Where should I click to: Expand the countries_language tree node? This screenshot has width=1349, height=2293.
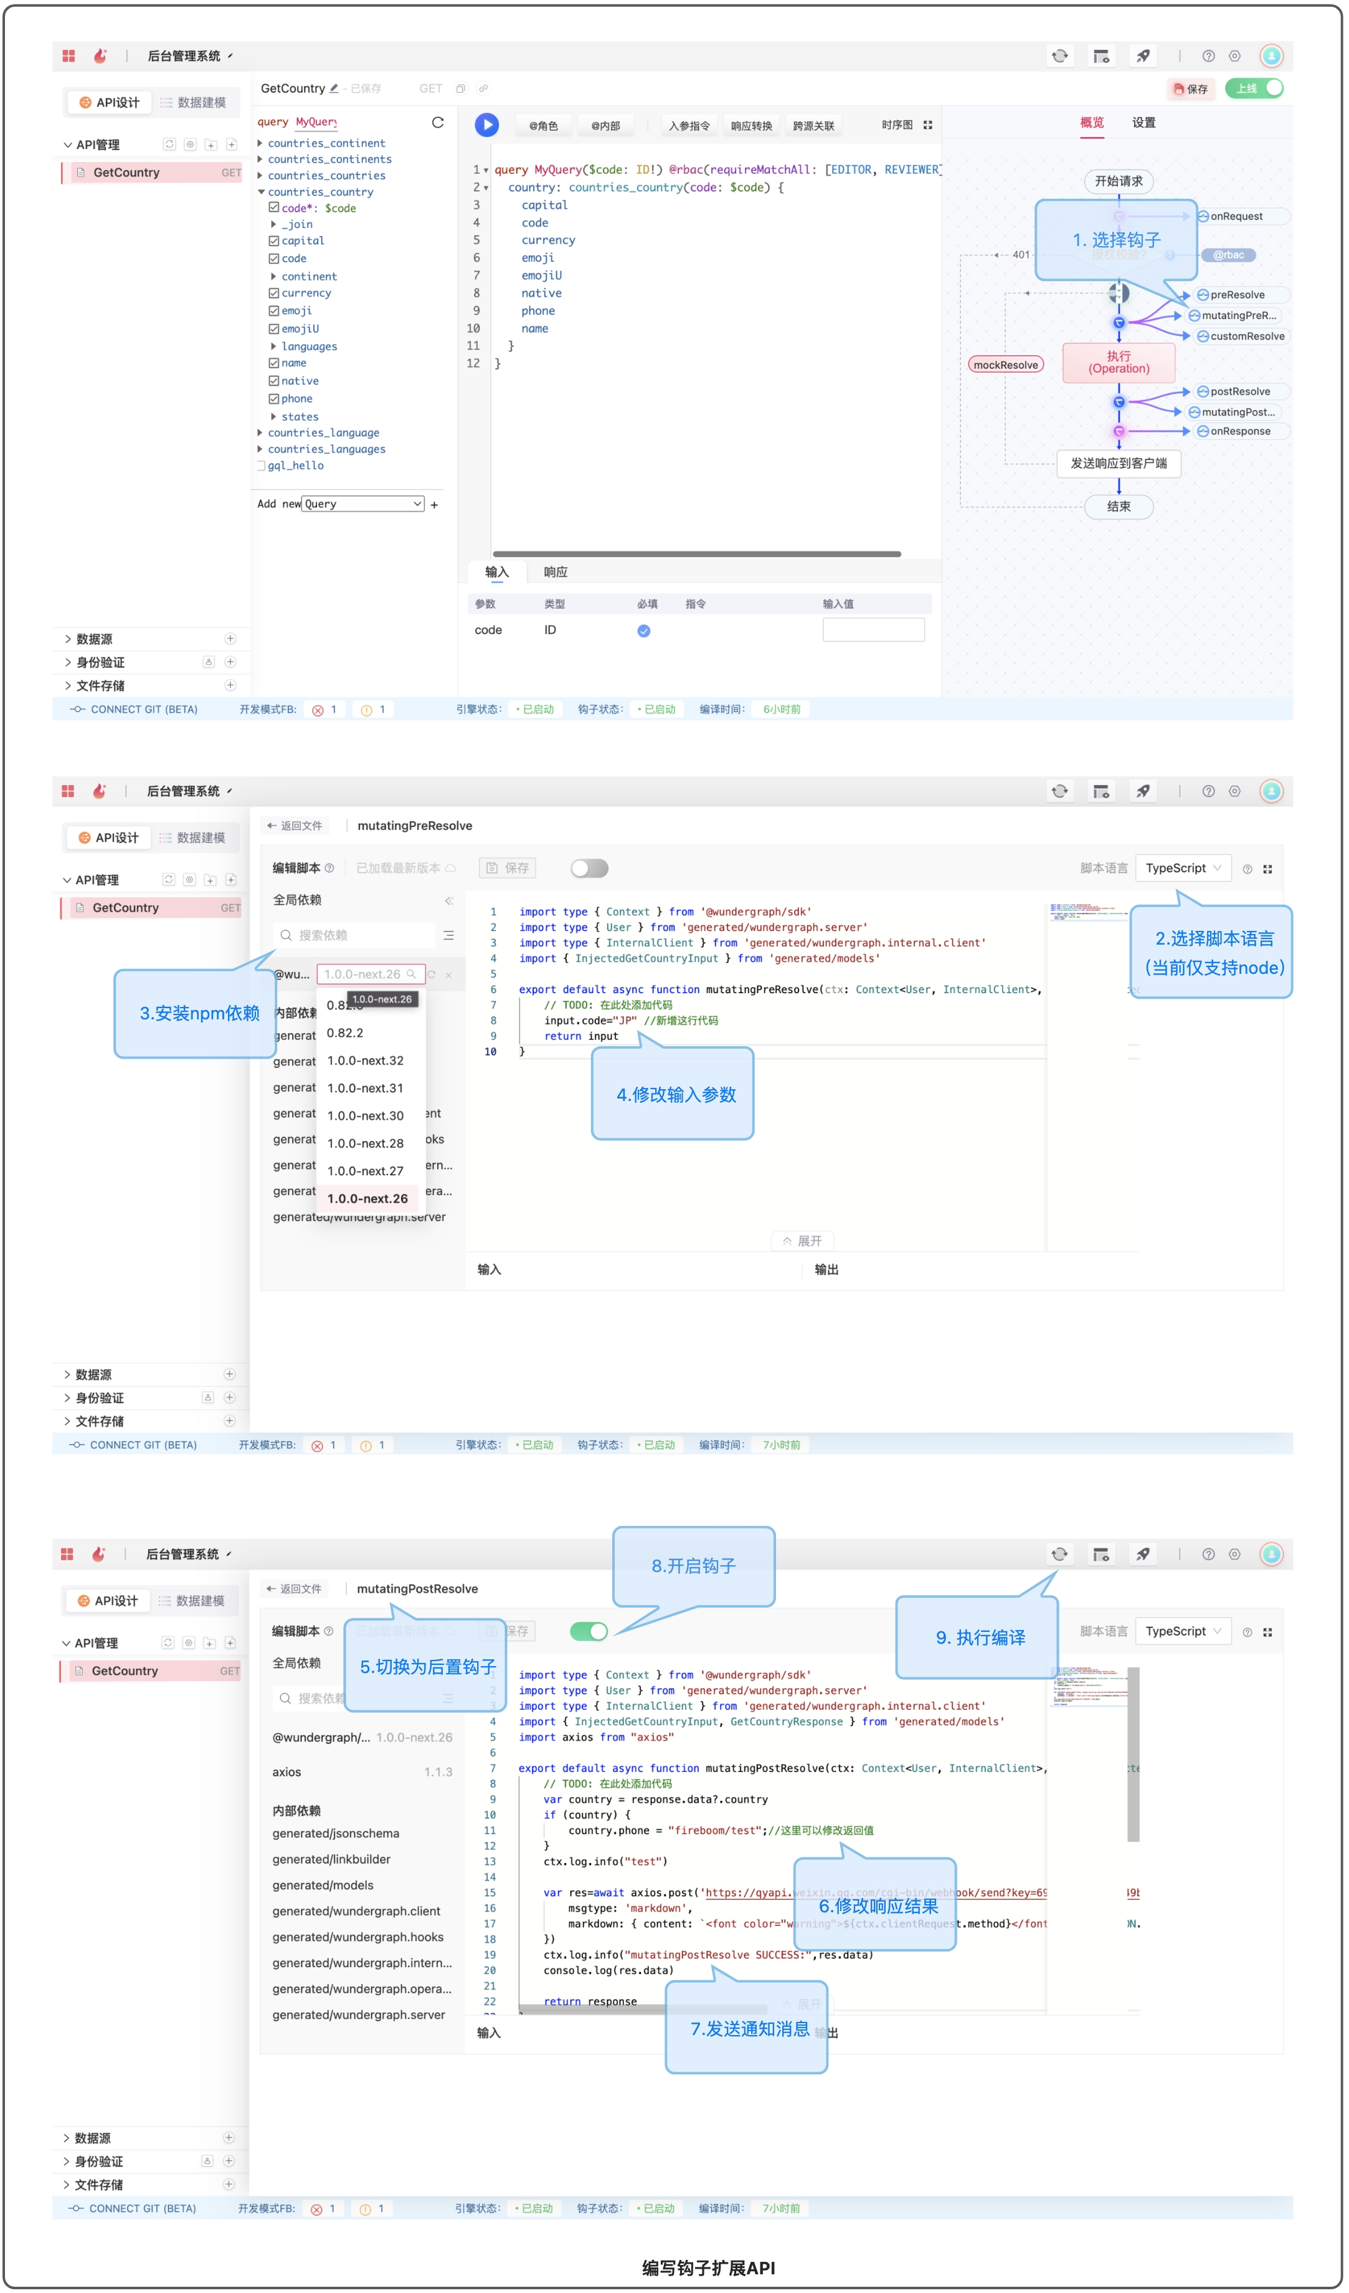coord(261,433)
